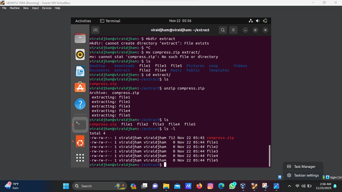
Task: Click the terminal title viraidjham@viraidjham: ~/extract
Action: coord(180,30)
